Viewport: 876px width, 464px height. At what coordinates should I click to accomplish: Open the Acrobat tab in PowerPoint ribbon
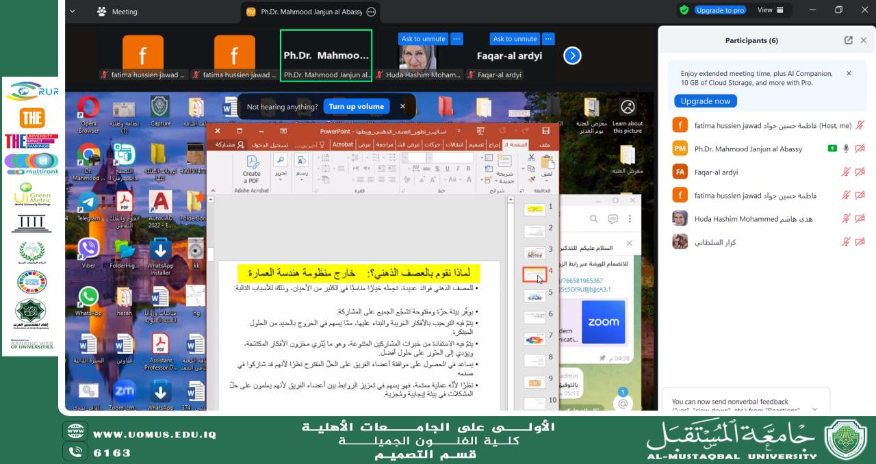click(343, 144)
